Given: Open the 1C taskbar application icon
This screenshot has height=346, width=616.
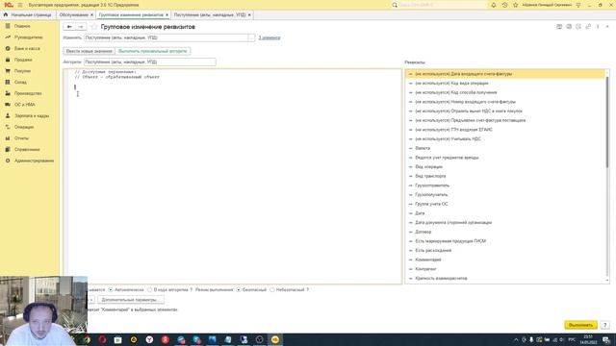Looking at the screenshot, I should tap(275, 339).
